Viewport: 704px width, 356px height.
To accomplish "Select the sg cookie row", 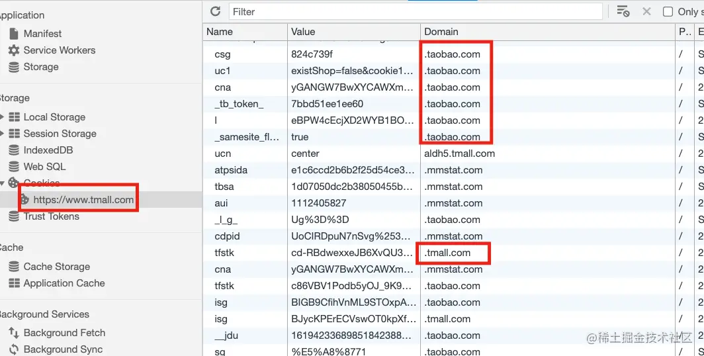I will coord(453,351).
